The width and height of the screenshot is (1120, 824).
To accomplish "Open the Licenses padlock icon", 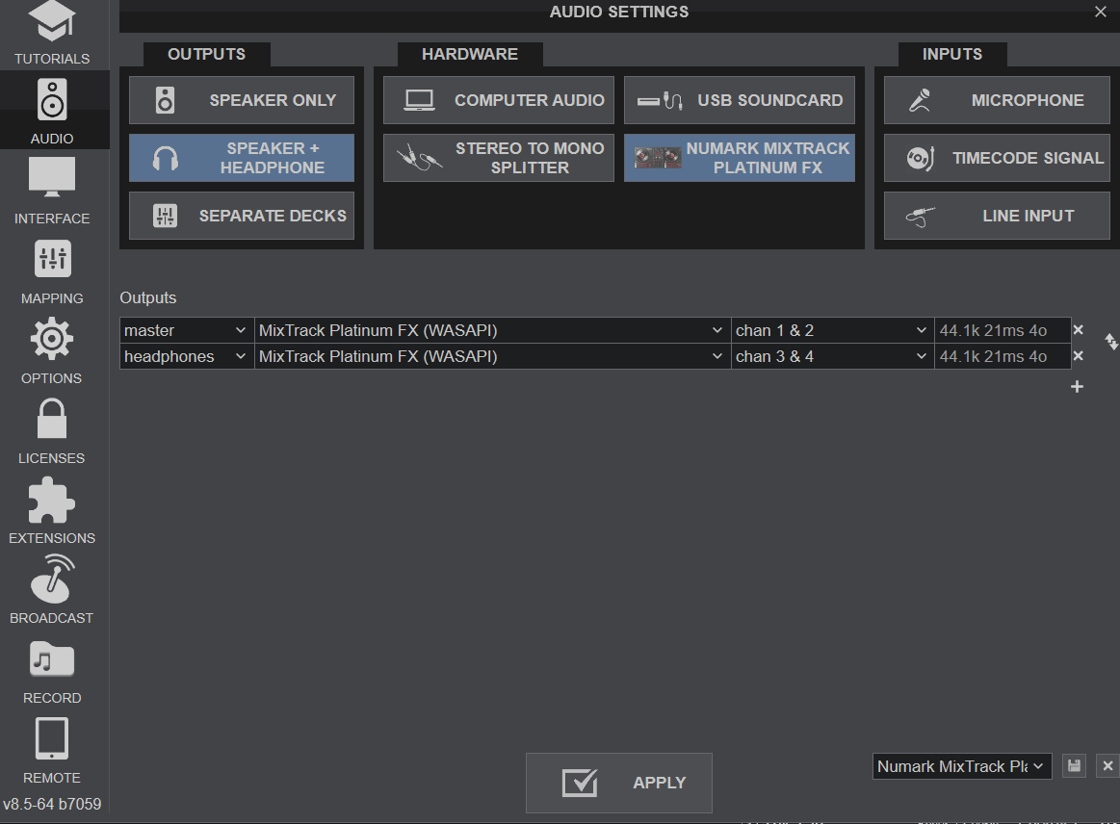I will (x=51, y=419).
